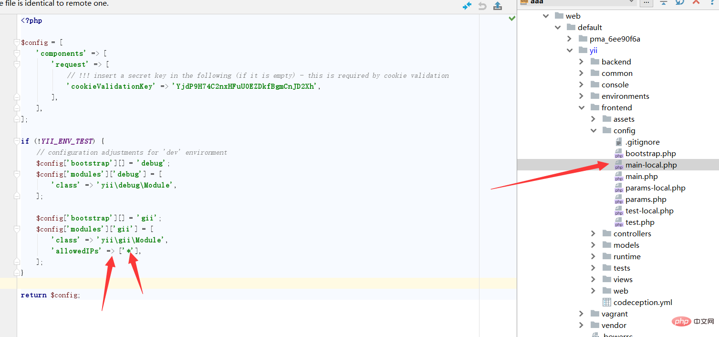Screen dimensions: 719x337
Task: Click the return $config line
Action: click(51, 295)
